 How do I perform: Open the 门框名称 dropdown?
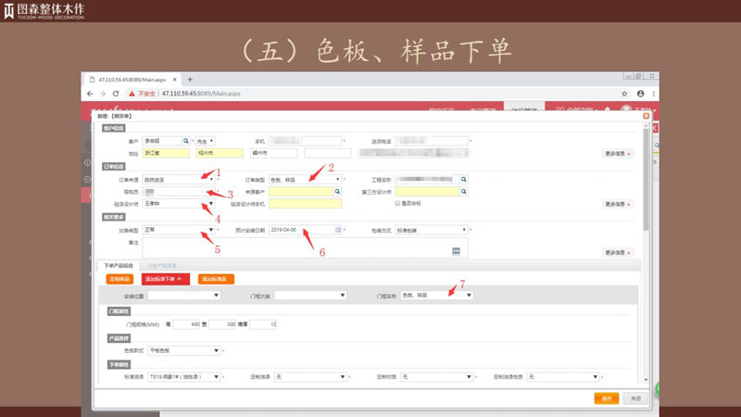(469, 296)
